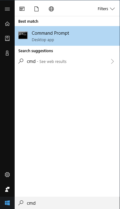Open the Home icon in Cortana sidebar
Image resolution: width=120 pixels, height=209 pixels.
[7, 24]
